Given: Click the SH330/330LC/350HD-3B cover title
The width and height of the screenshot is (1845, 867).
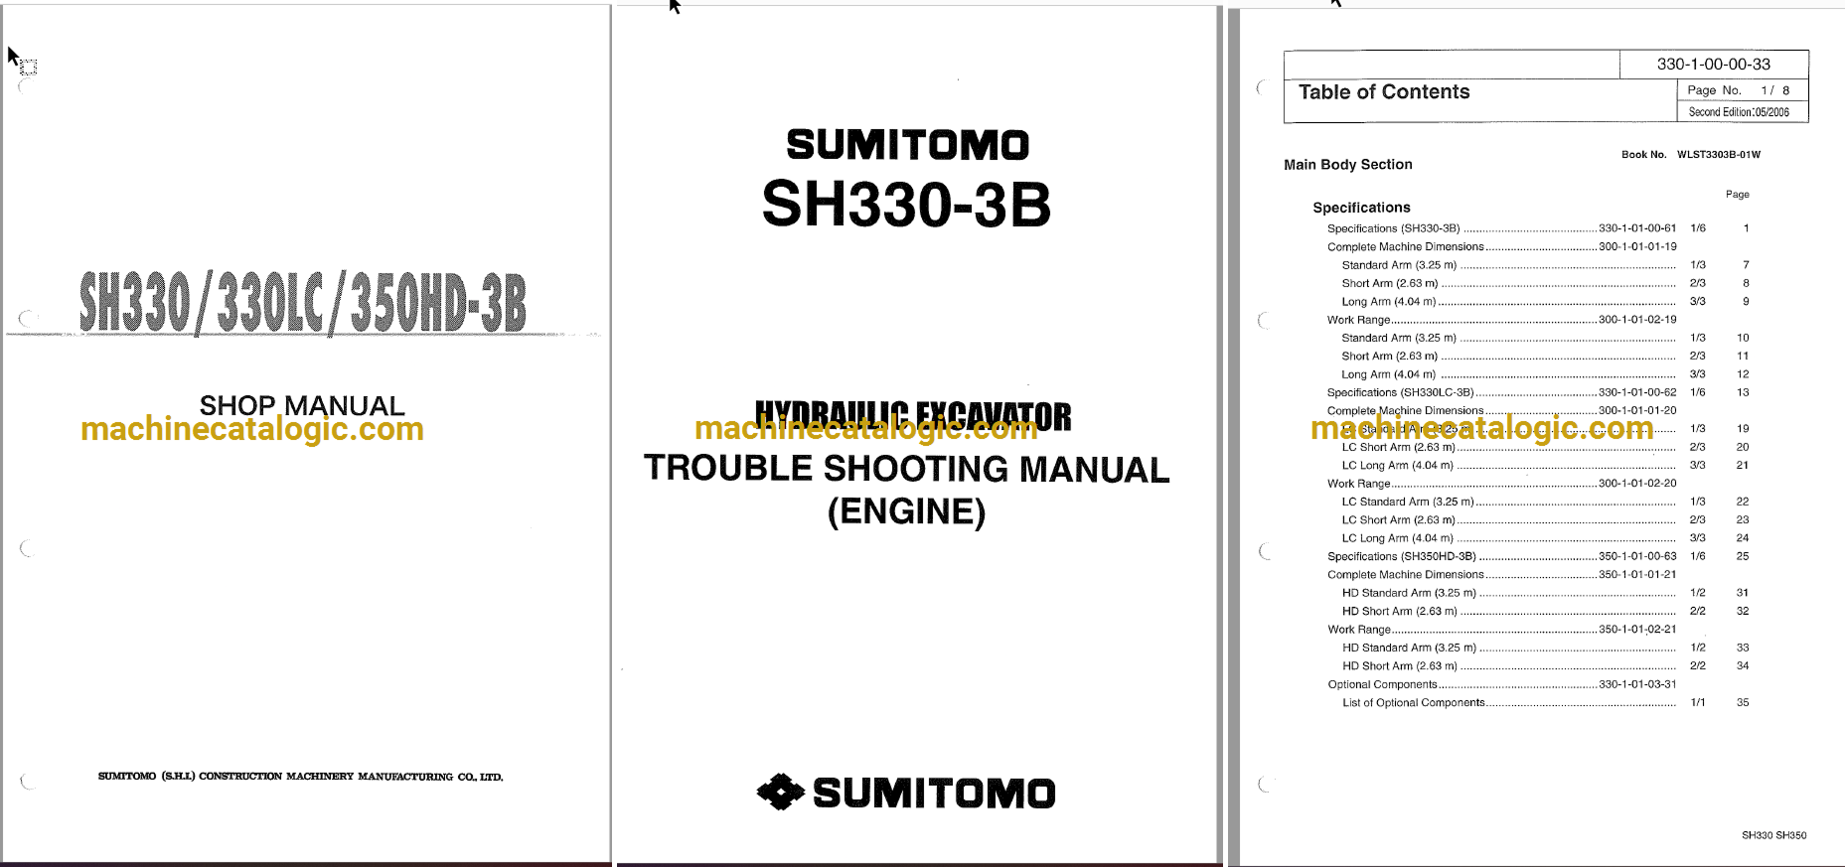Looking at the screenshot, I should click(303, 302).
